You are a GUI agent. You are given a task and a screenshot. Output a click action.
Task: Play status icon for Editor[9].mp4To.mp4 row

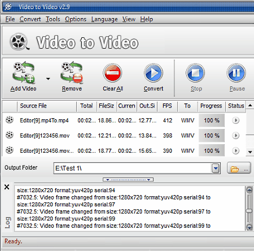(235, 120)
